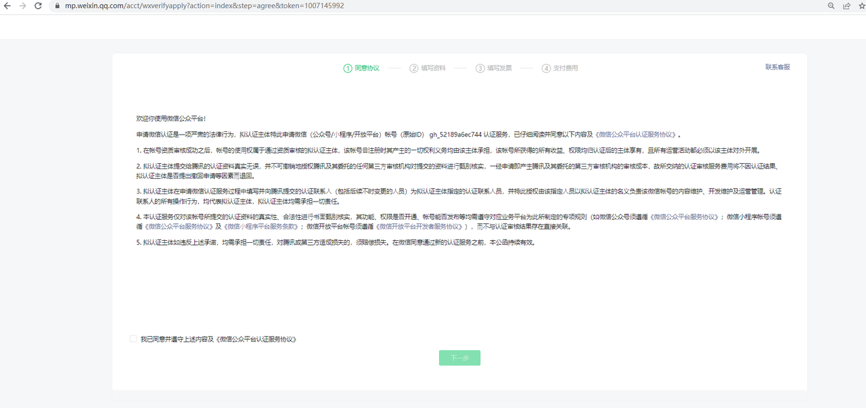The image size is (866, 408).
Task: Reload the page with the refresh icon
Action: point(38,5)
